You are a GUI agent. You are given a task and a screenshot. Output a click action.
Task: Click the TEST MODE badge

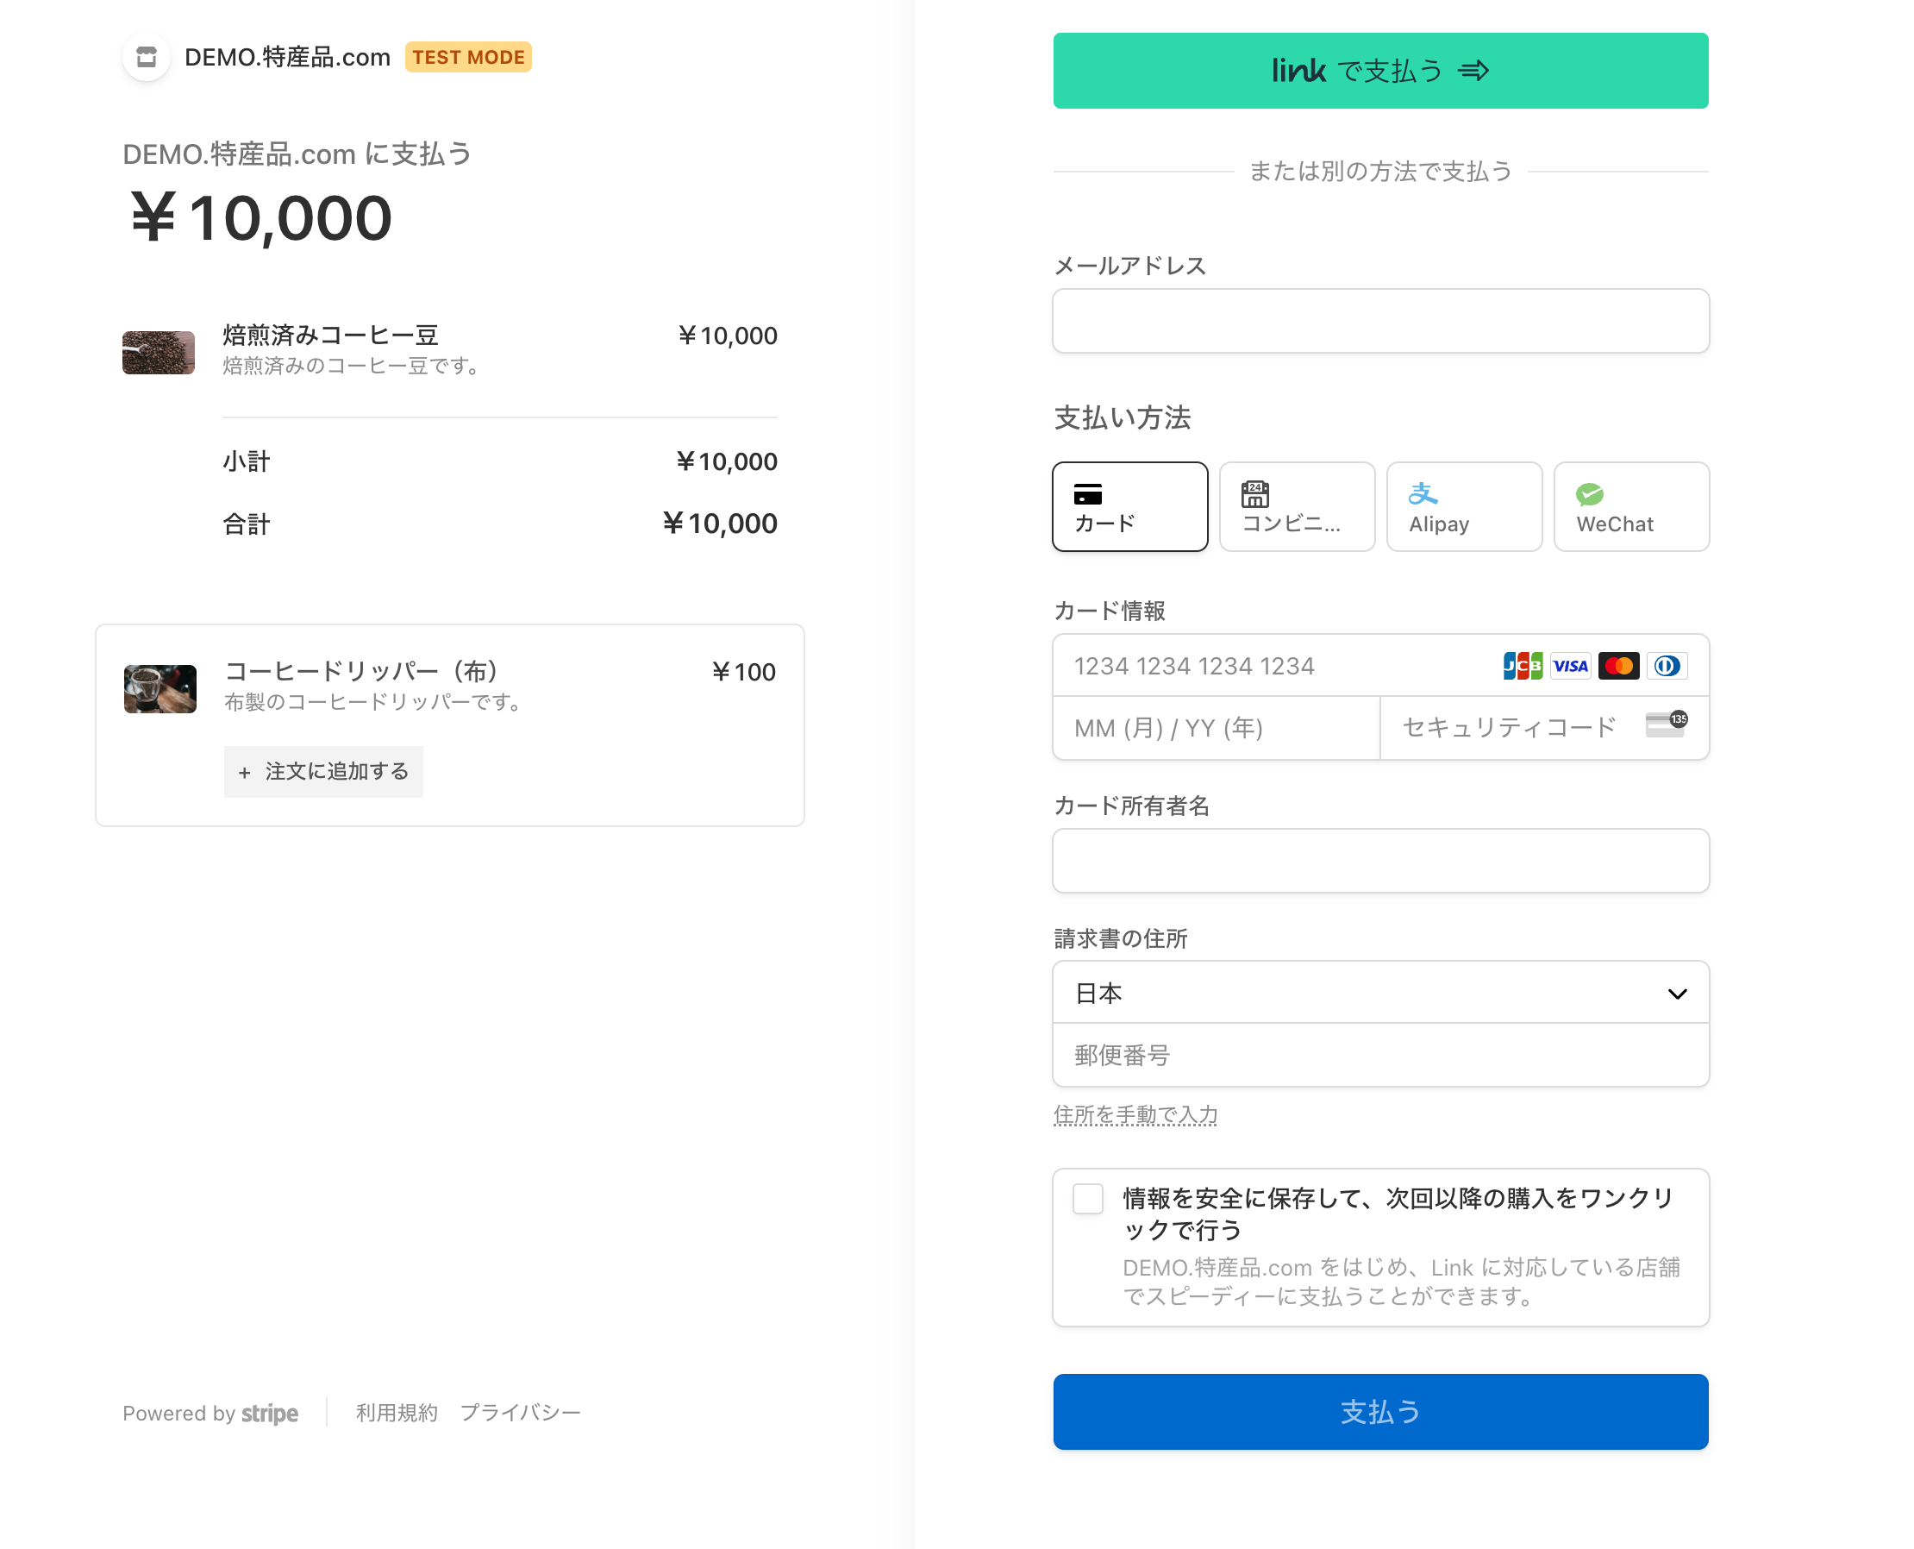pyautogui.click(x=467, y=56)
